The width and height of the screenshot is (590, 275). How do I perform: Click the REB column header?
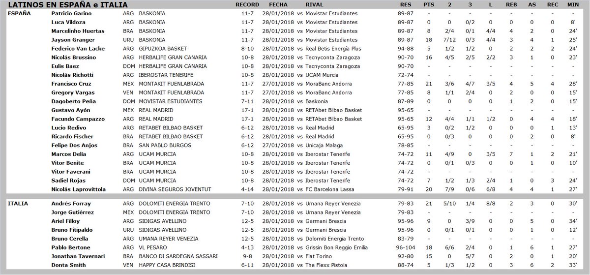coord(511,5)
